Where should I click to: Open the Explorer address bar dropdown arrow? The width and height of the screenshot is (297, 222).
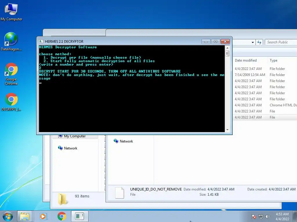(x=253, y=42)
